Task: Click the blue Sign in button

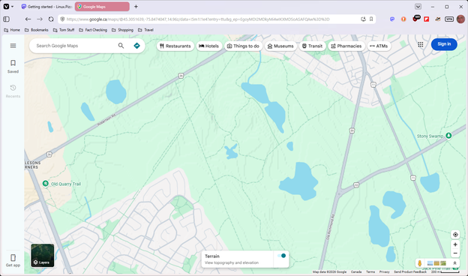Action: tap(444, 44)
